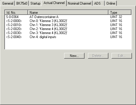
Task: Switch to the General tab
Action: [7, 3]
